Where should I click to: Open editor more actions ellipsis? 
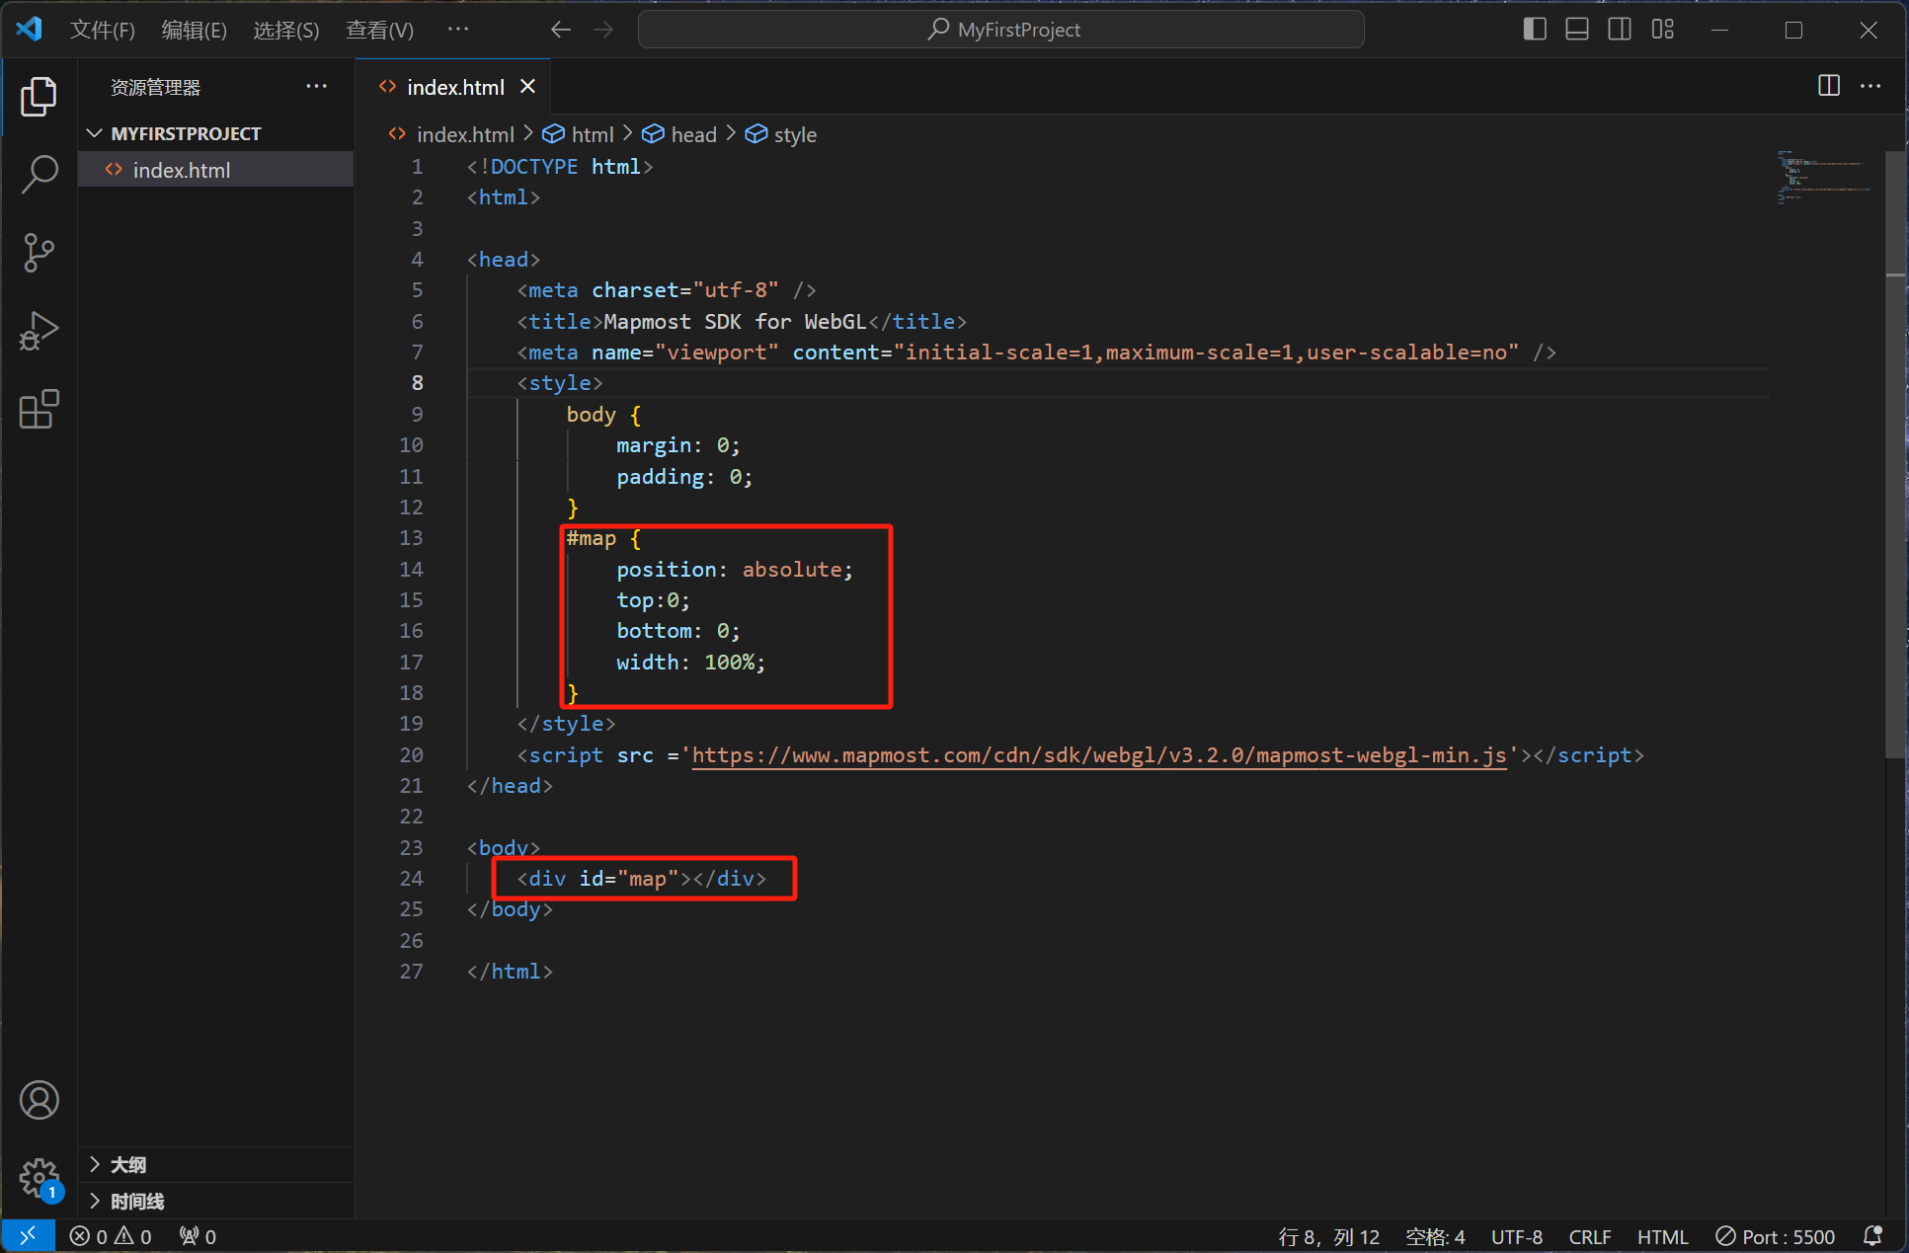[1870, 86]
